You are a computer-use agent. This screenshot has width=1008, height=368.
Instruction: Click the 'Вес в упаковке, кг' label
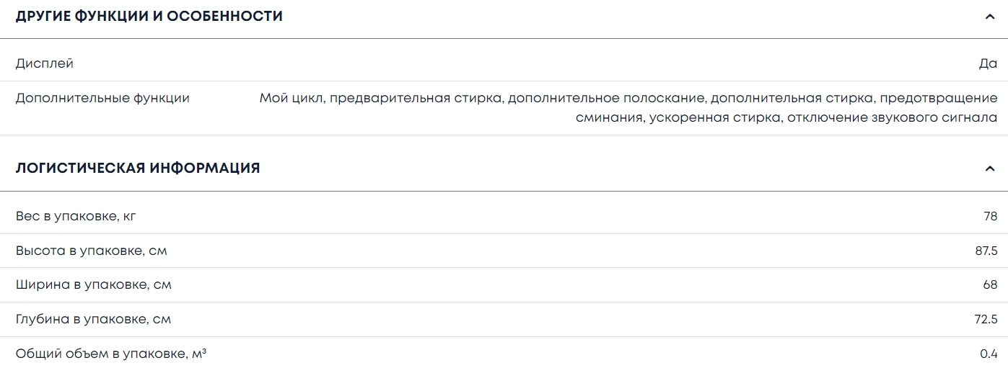(x=76, y=216)
